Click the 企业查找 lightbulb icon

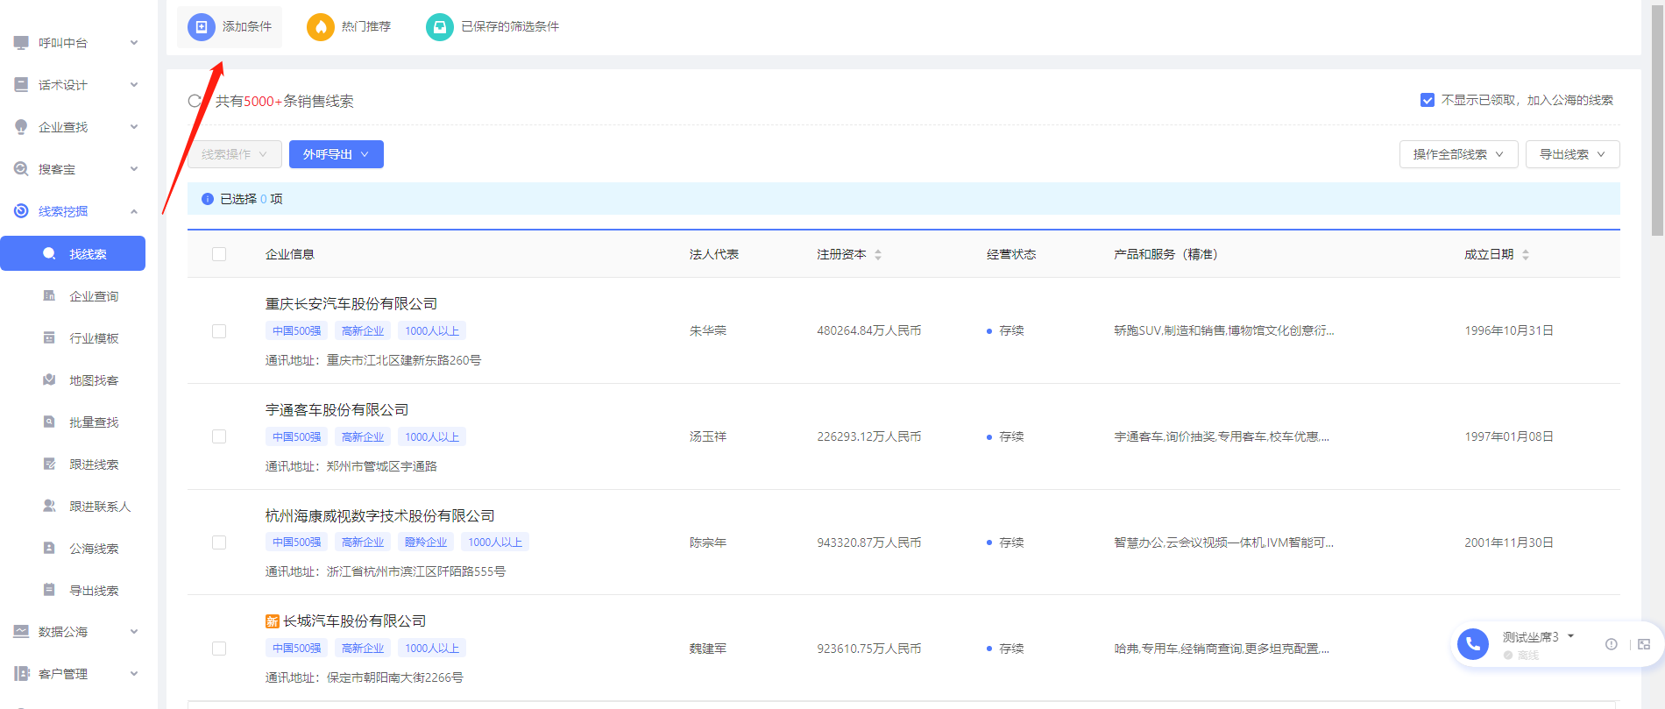click(21, 127)
